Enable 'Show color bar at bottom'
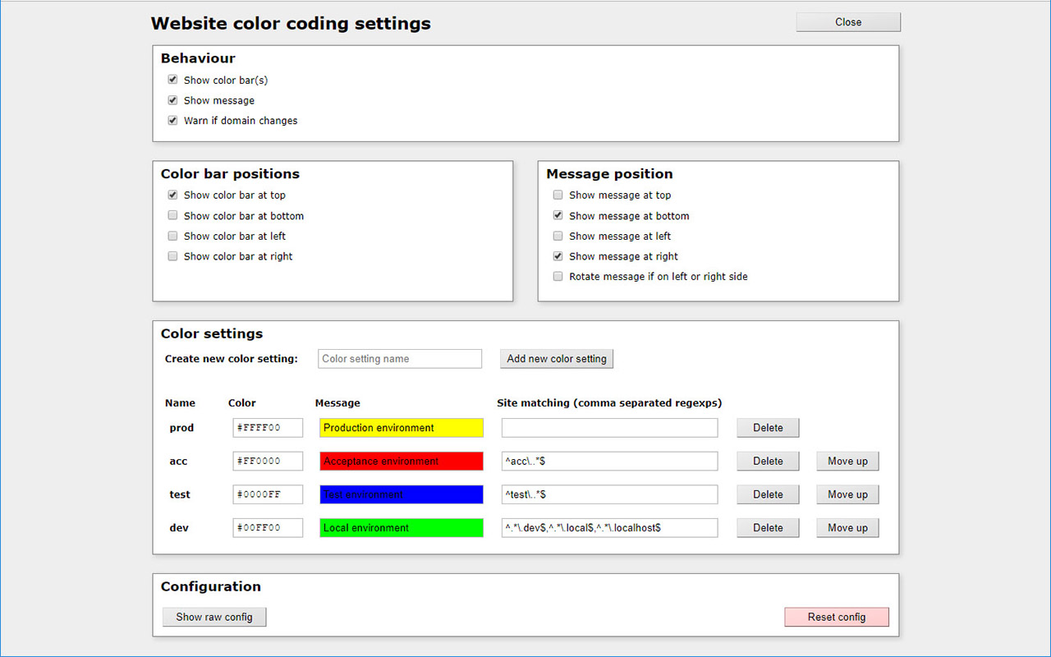The height and width of the screenshot is (657, 1051). [172, 215]
